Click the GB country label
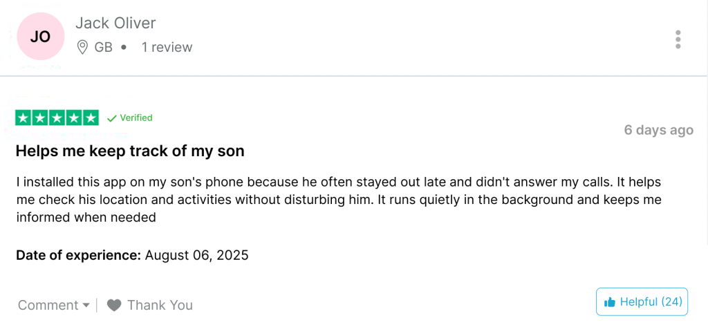708x327 pixels. point(104,47)
